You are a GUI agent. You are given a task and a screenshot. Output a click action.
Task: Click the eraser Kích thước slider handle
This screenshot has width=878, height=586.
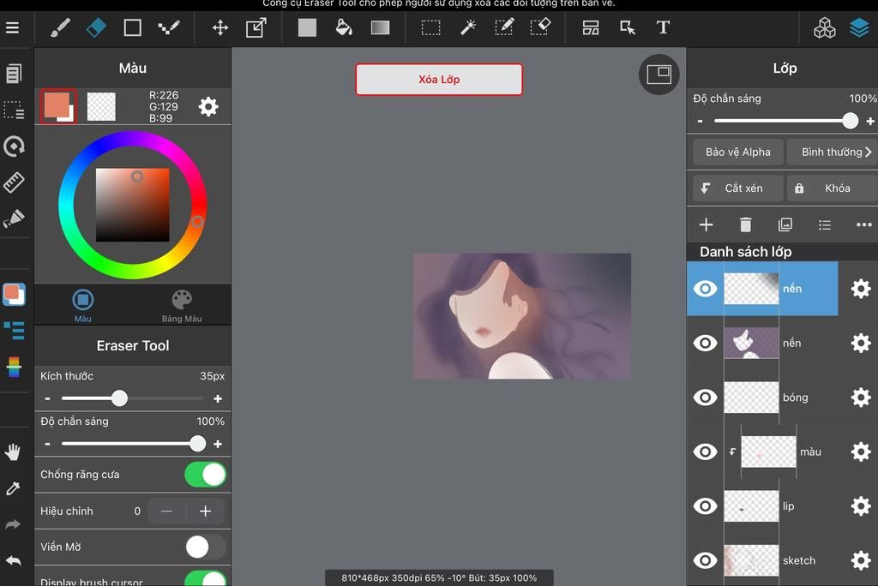pos(119,398)
